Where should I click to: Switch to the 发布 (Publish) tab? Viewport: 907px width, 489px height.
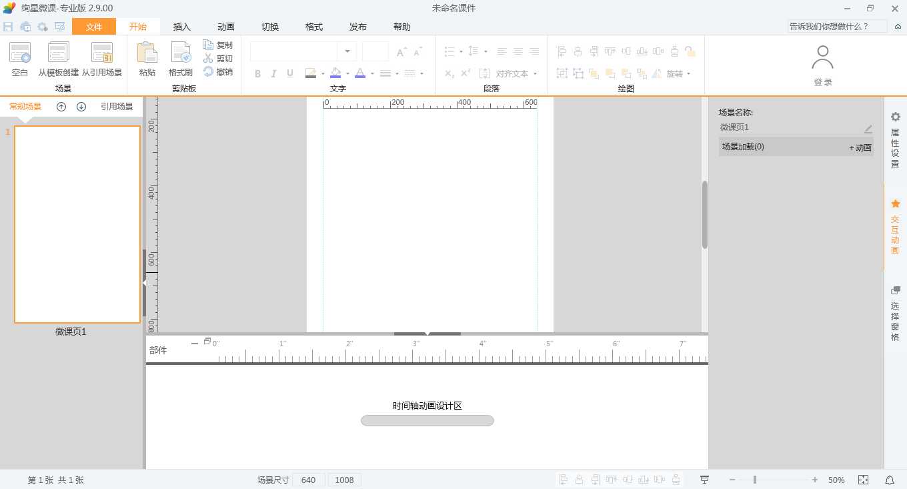(357, 27)
